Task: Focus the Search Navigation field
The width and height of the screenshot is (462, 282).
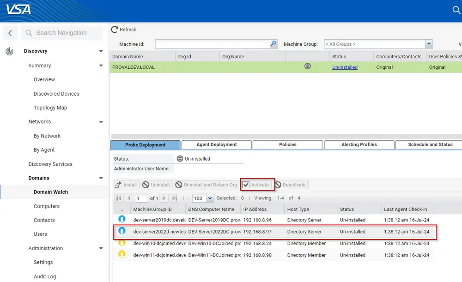Action: [62, 33]
